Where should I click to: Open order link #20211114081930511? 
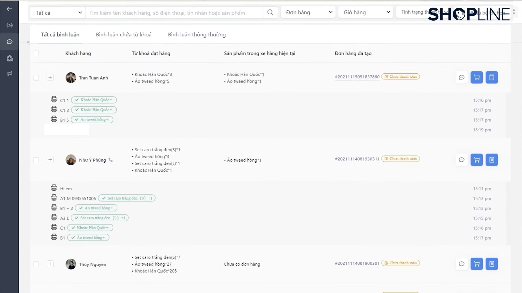357,159
